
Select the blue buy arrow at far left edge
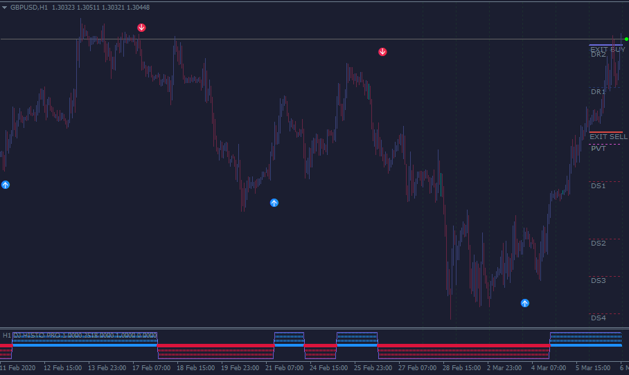[x=6, y=185]
